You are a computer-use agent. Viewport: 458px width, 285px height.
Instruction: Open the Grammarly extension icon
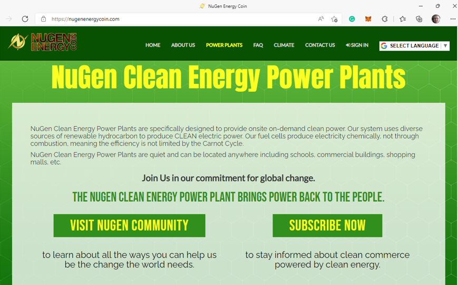pyautogui.click(x=352, y=19)
